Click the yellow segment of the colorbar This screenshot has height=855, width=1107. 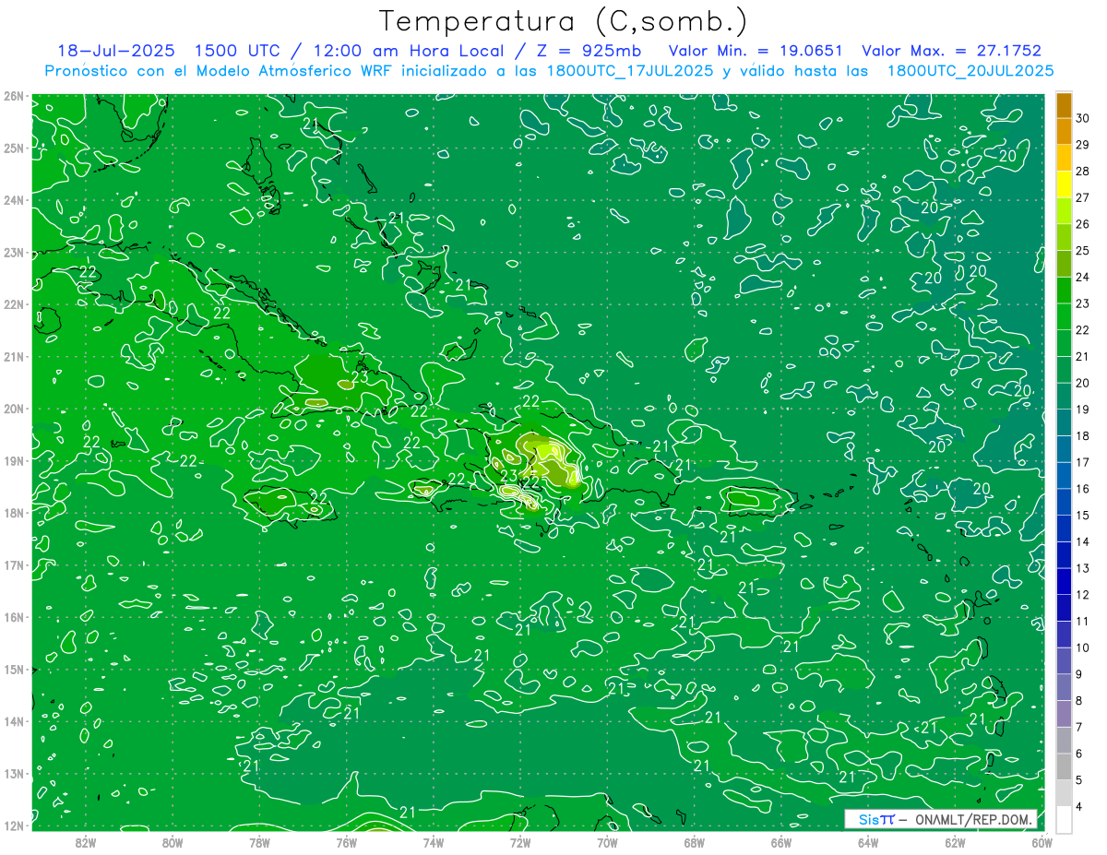coord(1064,184)
